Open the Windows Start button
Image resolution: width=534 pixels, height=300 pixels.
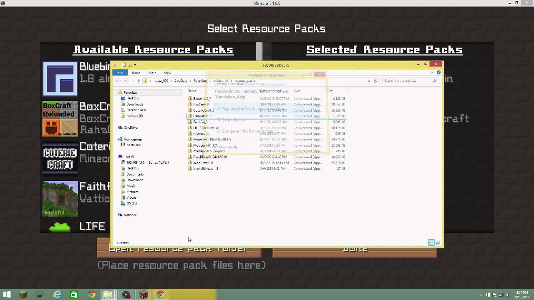pos(7,295)
